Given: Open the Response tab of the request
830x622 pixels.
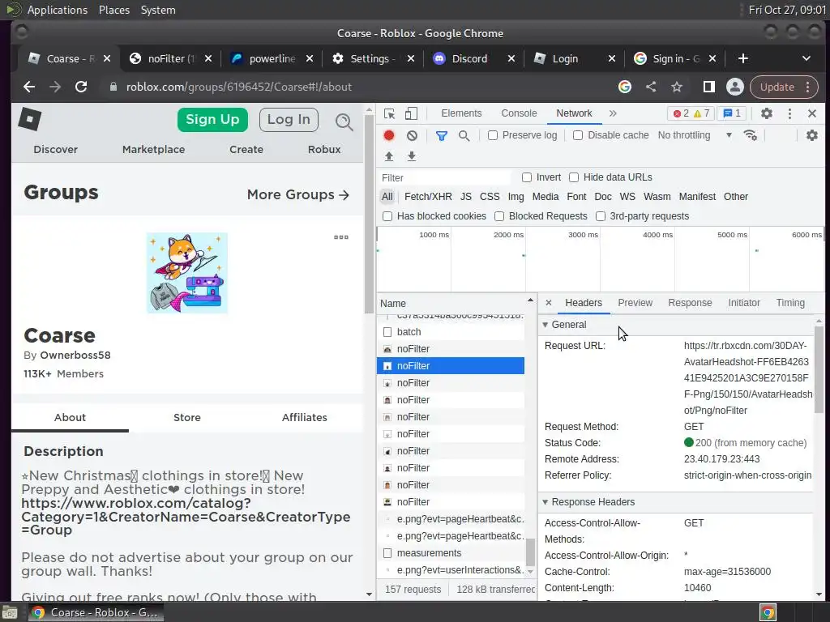Looking at the screenshot, I should [x=690, y=303].
